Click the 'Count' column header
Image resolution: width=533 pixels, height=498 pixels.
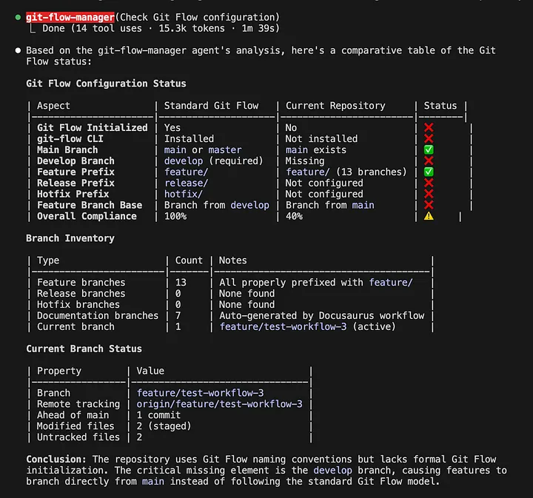click(x=189, y=260)
